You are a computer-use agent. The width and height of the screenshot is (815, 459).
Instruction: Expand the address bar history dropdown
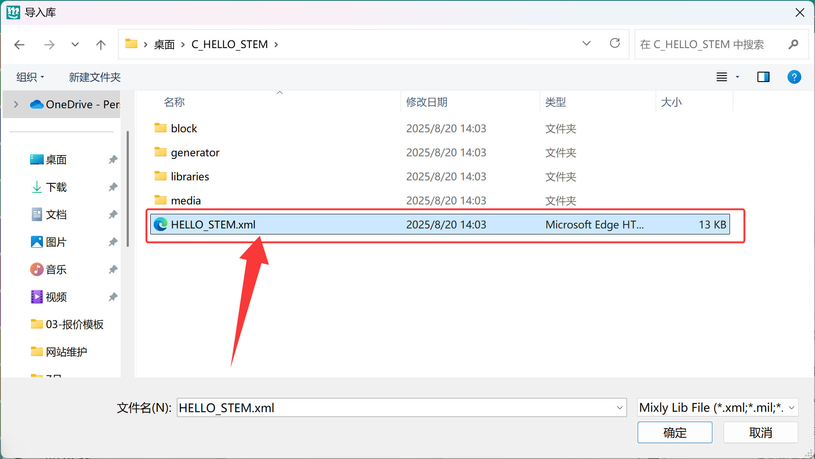(x=586, y=44)
